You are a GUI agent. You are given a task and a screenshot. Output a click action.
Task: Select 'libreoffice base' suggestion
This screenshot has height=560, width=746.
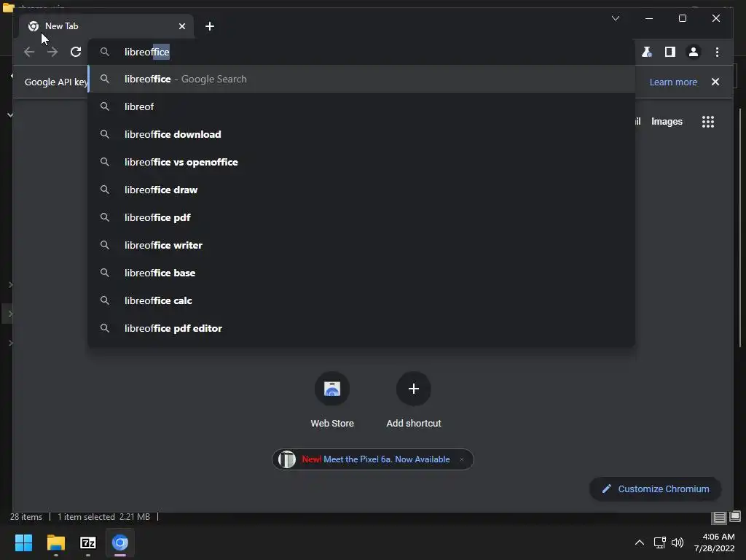click(361, 273)
